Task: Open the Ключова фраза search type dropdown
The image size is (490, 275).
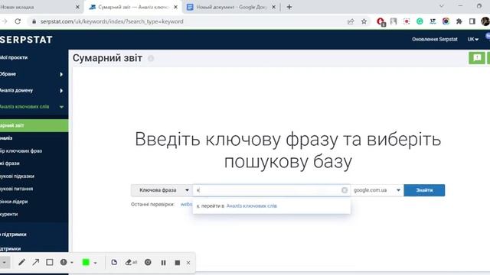Action: pyautogui.click(x=162, y=190)
